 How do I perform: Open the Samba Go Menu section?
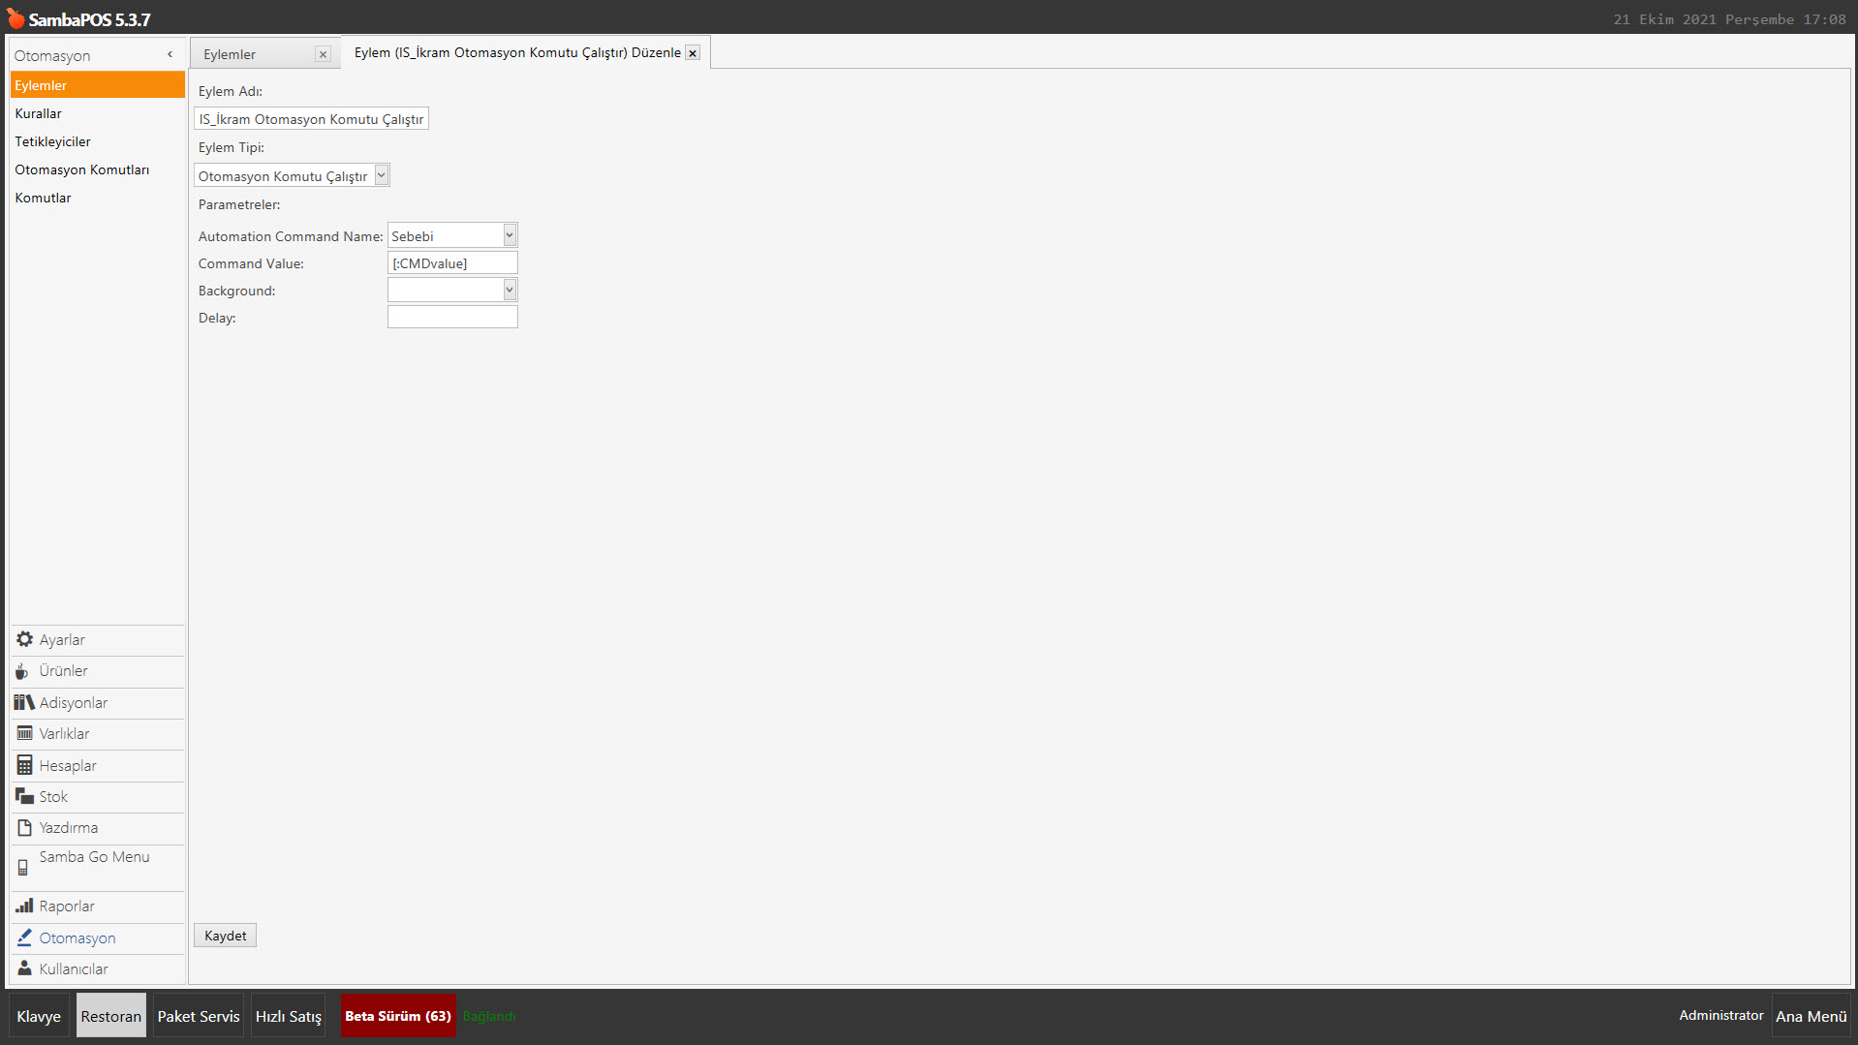tap(98, 867)
